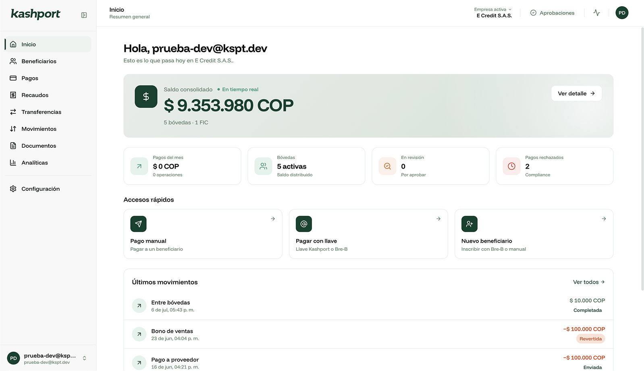644x371 pixels.
Task: Click the En tiempo real indicator
Action: coord(238,89)
